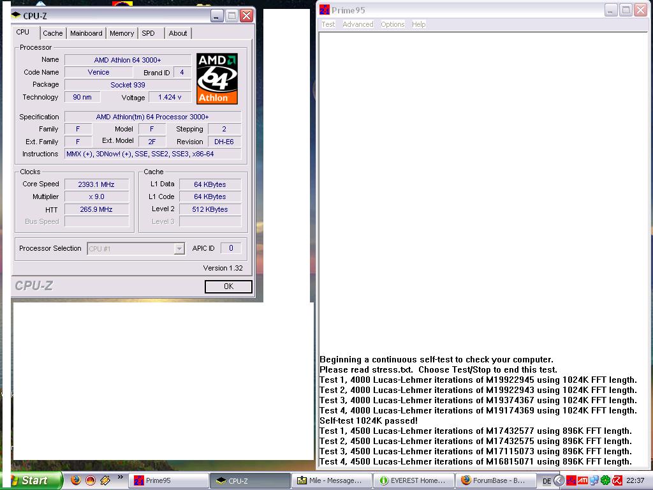Click the network computers tray icon
Image resolution: width=653 pixels, height=490 pixels.
pos(594,481)
